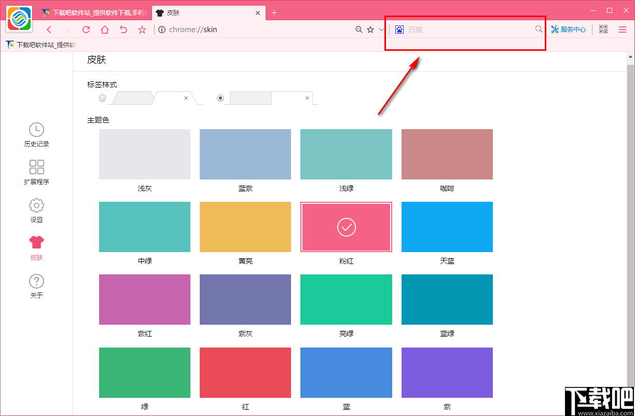This screenshot has width=635, height=416.
Task: Choose the 紫灰 theme color
Action: (x=245, y=299)
